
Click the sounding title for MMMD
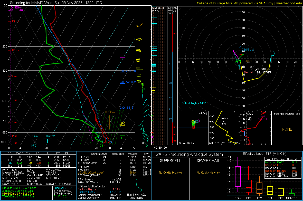56,3
